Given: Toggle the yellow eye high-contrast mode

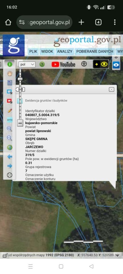Looking at the screenshot, I should [x=101, y=64].
